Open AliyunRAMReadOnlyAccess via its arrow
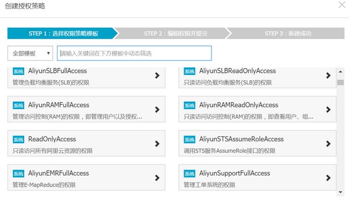 click(328, 109)
